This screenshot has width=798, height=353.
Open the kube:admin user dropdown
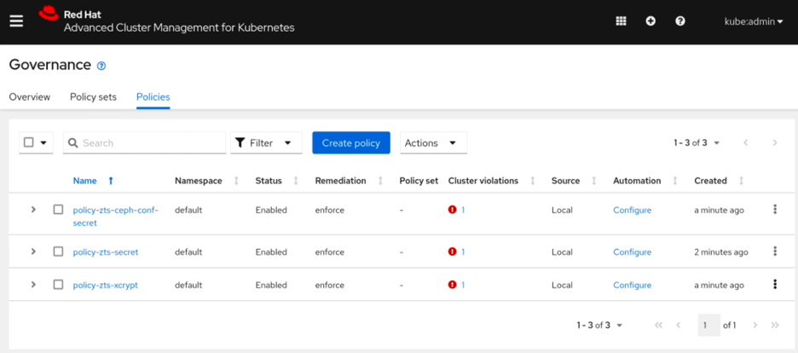(x=754, y=21)
